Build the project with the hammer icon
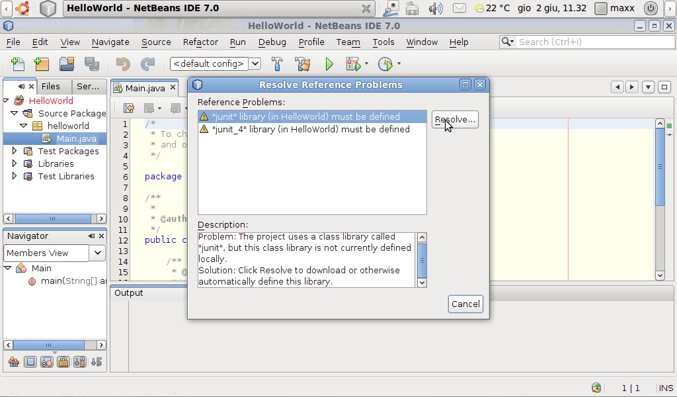 (277, 64)
